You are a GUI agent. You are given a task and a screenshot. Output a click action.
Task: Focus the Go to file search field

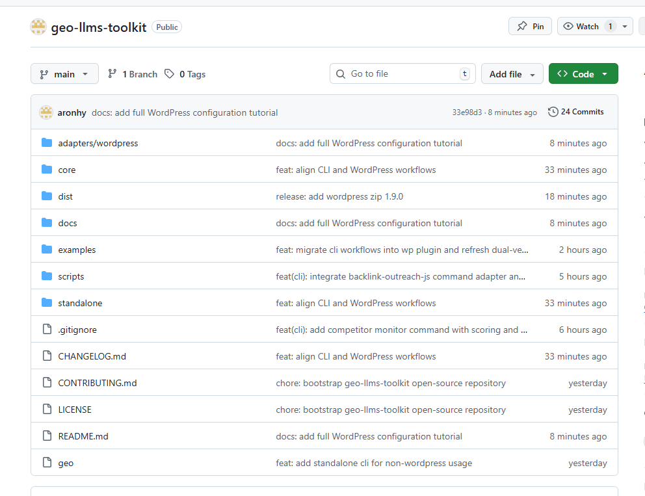click(x=402, y=74)
